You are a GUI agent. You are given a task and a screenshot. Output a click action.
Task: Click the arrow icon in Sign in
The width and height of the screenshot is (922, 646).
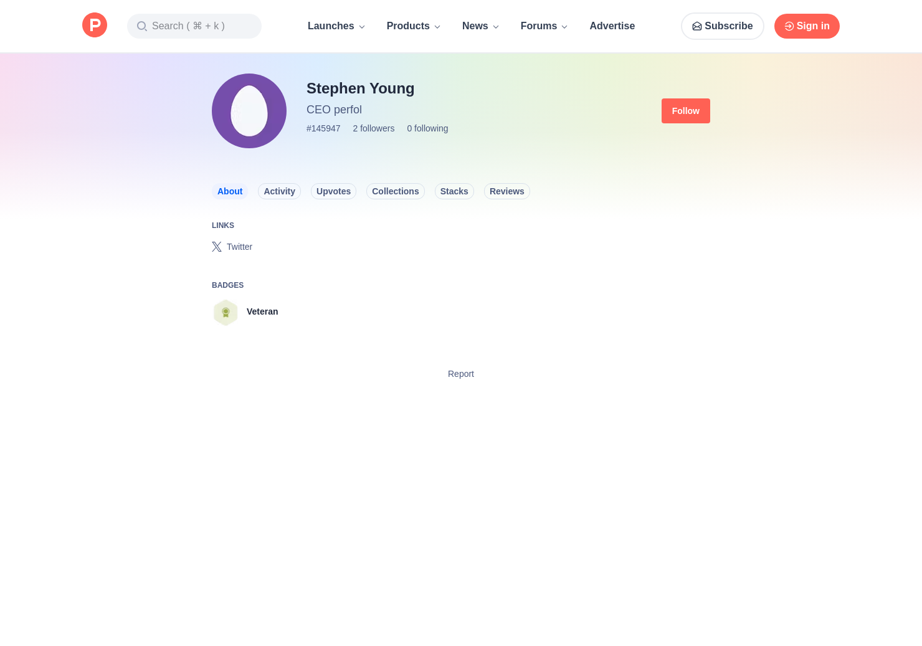(x=789, y=26)
